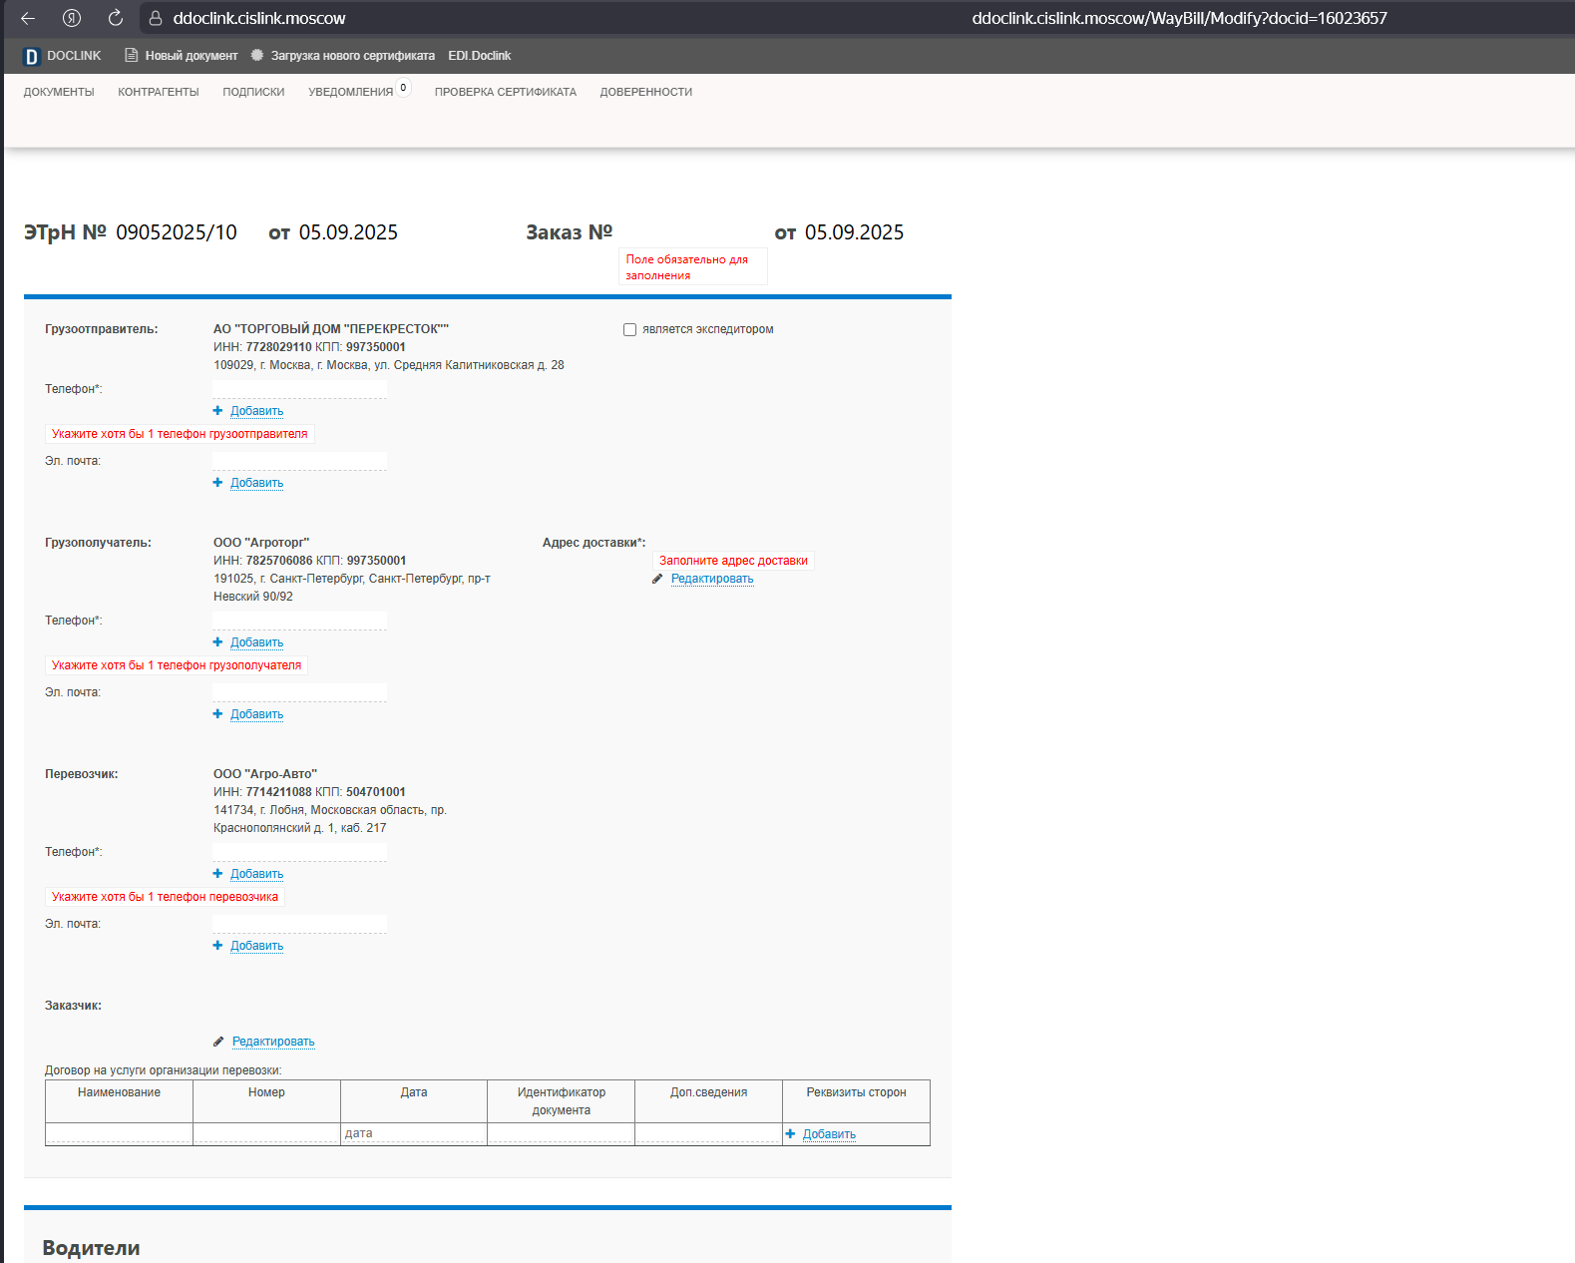Click the notification count badge 0
1575x1263 pixels.
(403, 88)
